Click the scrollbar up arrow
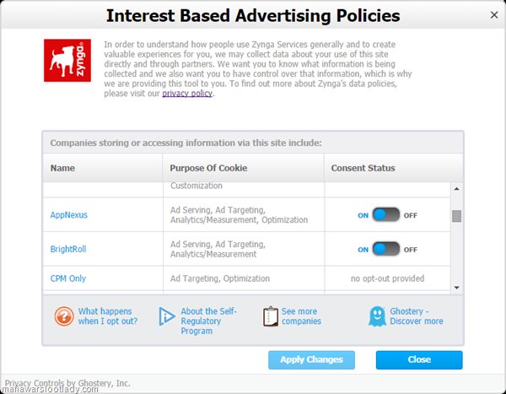The height and width of the screenshot is (394, 506). click(x=456, y=189)
